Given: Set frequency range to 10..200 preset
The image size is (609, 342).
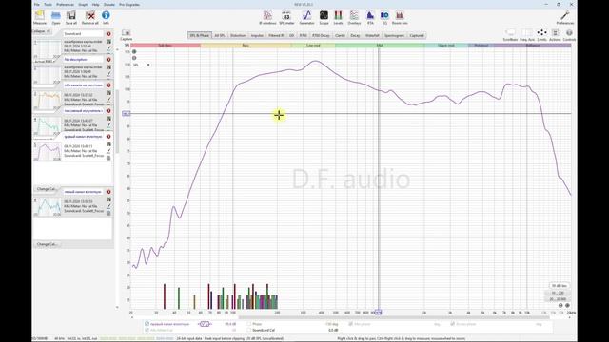Looking at the screenshot, I should (x=559, y=293).
